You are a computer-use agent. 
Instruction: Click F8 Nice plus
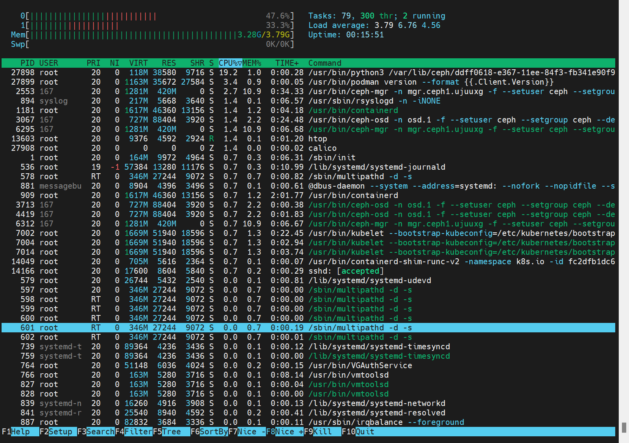click(285, 432)
